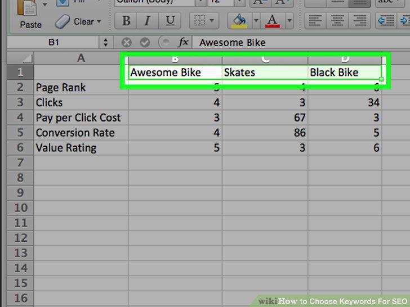This screenshot has height=307, width=410.
Task: Align text left
Action: [x=315, y=21]
